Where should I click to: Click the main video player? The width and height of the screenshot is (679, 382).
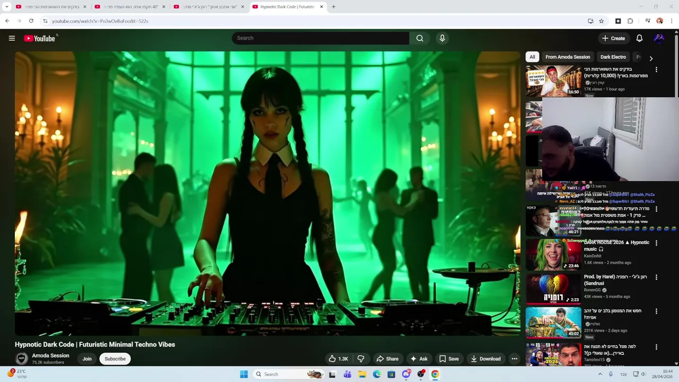[x=267, y=194]
